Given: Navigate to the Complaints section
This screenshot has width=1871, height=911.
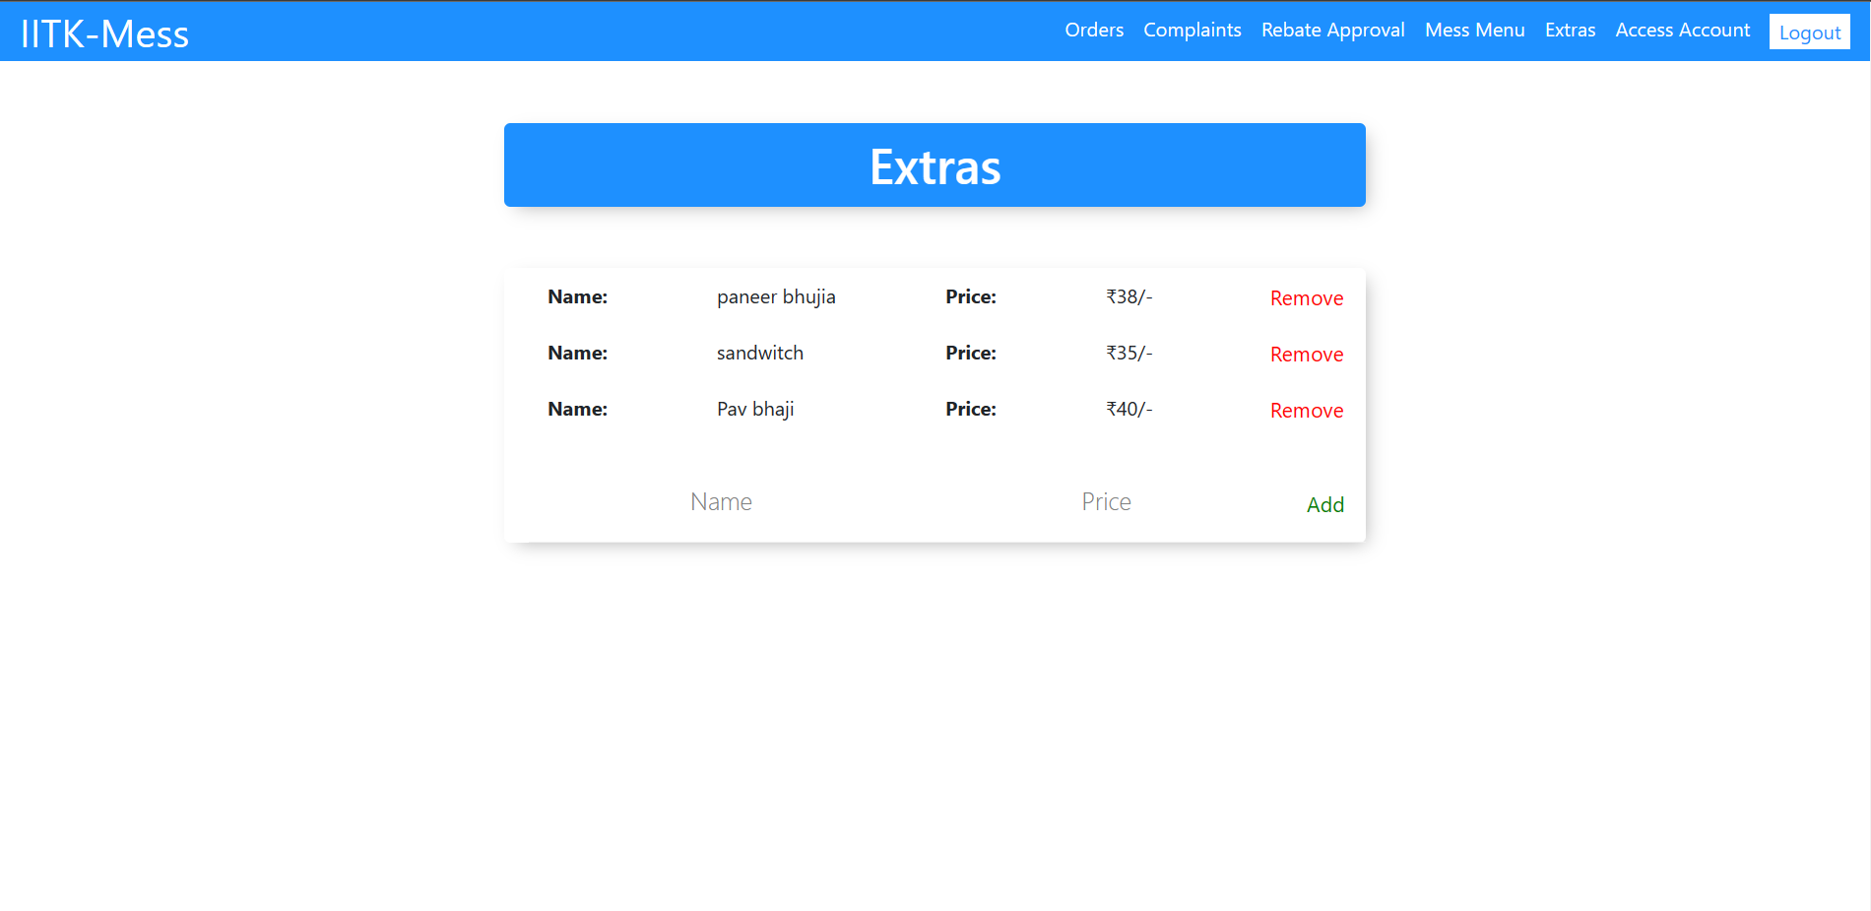Looking at the screenshot, I should point(1192,31).
